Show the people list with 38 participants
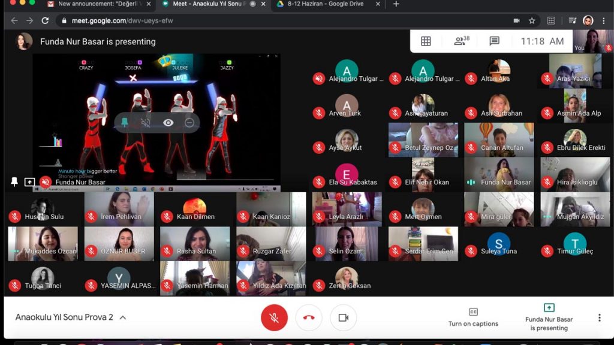 click(461, 40)
